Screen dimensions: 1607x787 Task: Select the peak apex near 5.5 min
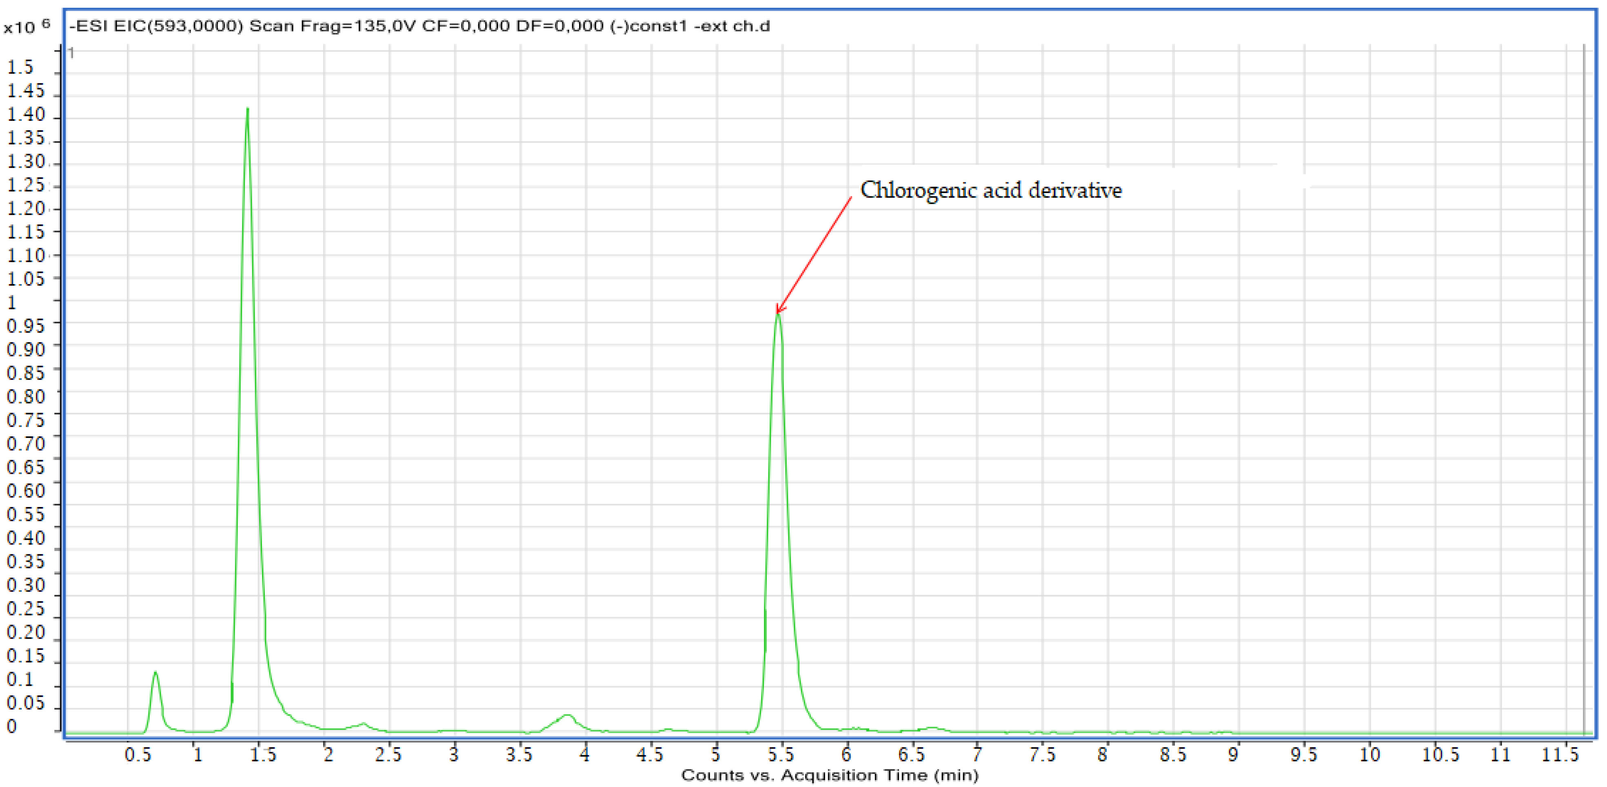tap(778, 317)
